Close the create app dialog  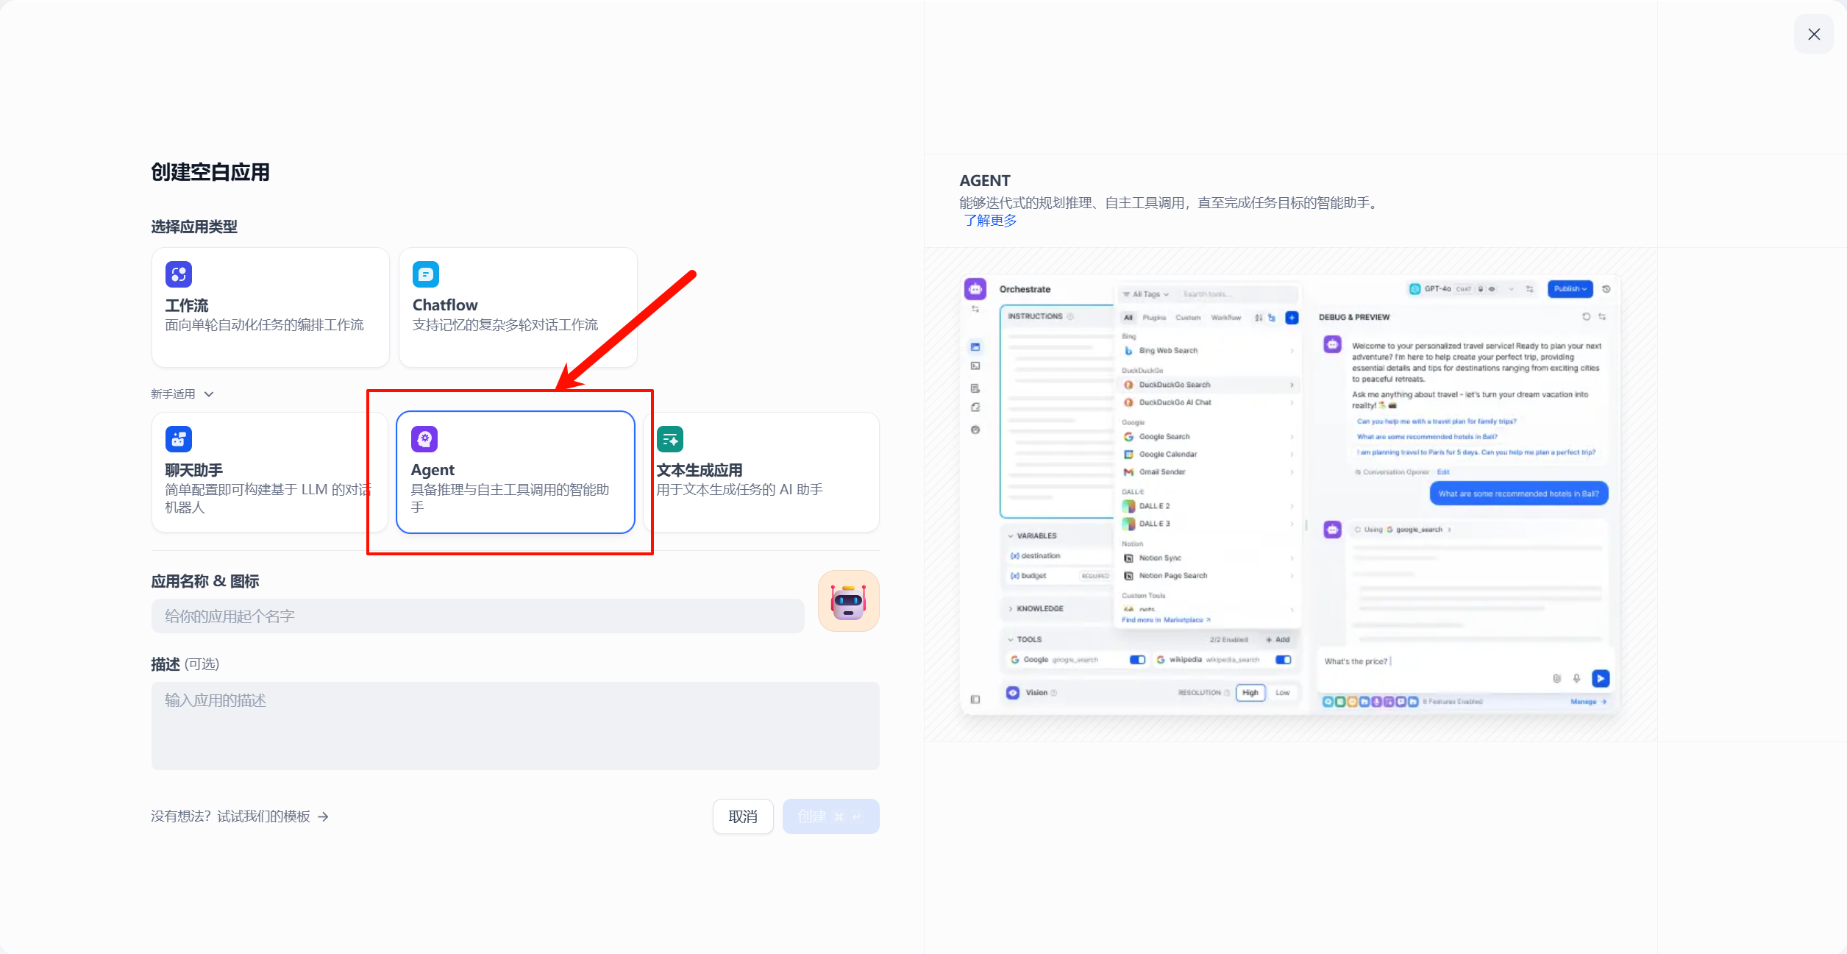click(x=1813, y=35)
